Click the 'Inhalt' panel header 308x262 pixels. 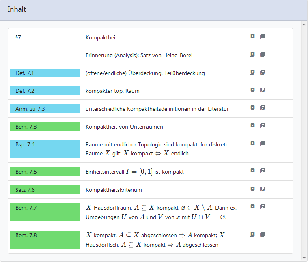pyautogui.click(x=17, y=9)
